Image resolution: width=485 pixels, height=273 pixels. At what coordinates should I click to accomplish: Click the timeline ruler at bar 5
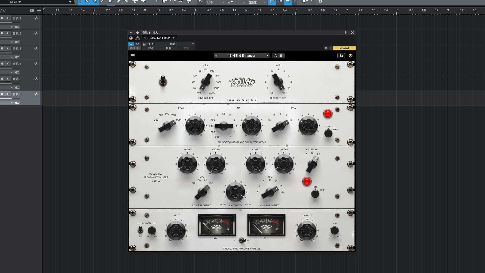tap(246, 10)
